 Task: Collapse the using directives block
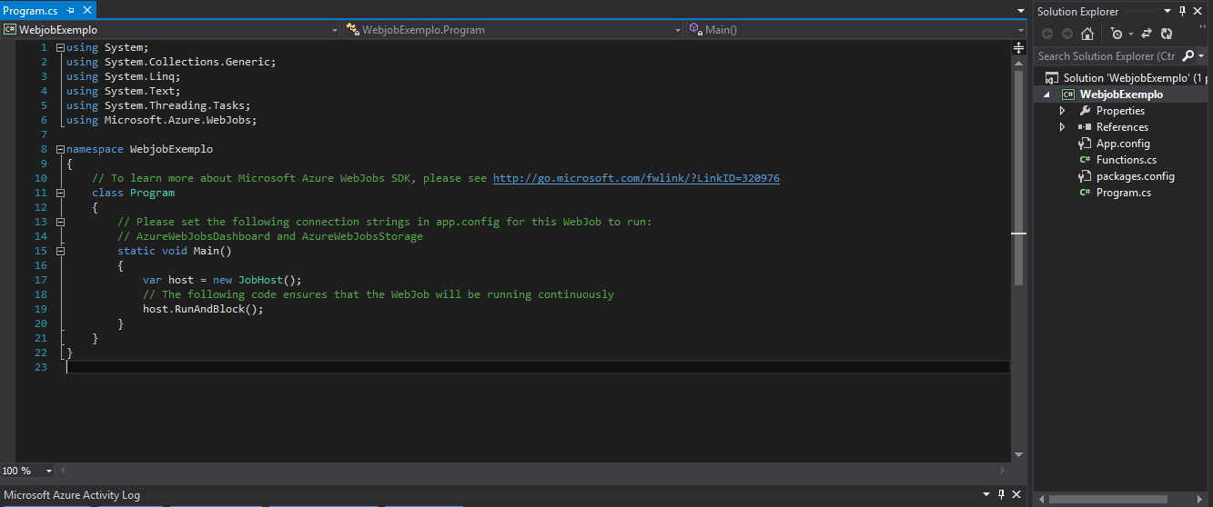60,47
